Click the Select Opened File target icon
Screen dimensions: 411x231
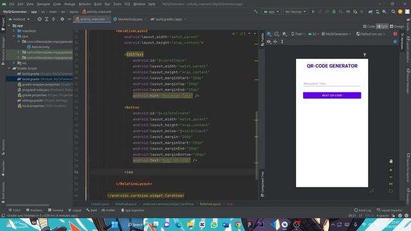pos(39,19)
